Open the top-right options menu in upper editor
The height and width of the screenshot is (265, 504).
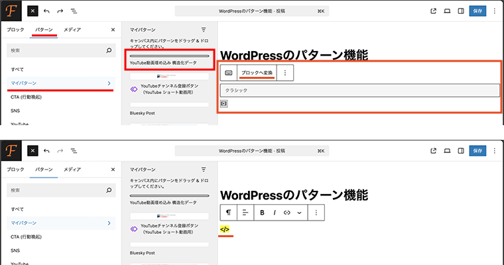pyautogui.click(x=494, y=11)
